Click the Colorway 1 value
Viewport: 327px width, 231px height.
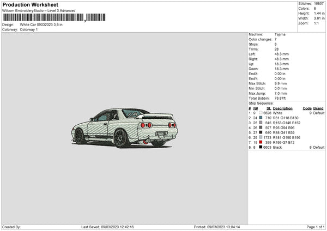coord(29,29)
